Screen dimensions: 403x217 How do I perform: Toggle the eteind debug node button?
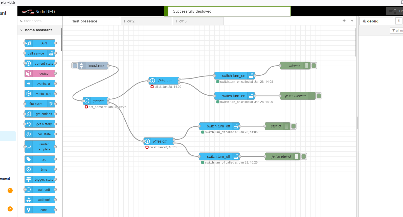pos(294,126)
